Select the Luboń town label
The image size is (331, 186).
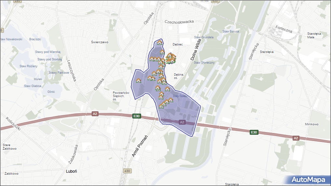(x=71, y=171)
